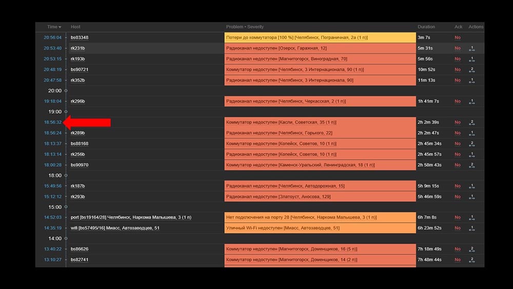Image resolution: width=513 pixels, height=289 pixels.
Task: Open actions icon for host rk293b
Action: click(x=471, y=197)
